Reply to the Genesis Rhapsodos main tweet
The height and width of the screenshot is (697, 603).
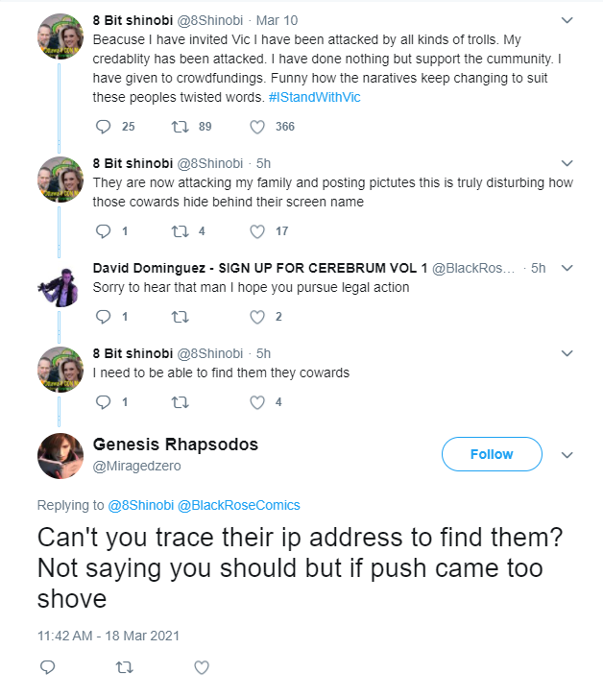[x=48, y=667]
